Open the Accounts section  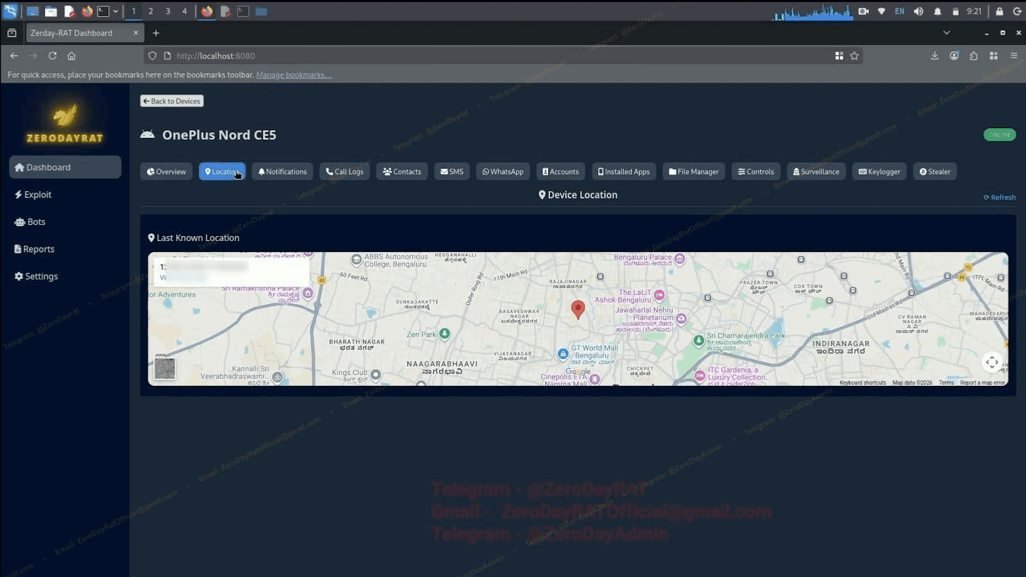tap(560, 171)
